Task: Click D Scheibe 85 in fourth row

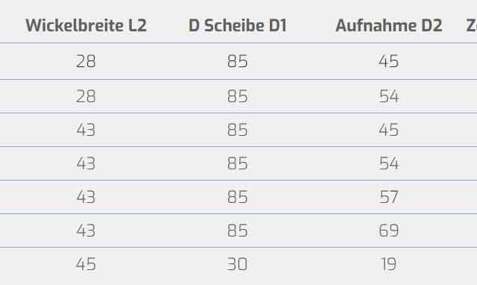Action: tap(238, 163)
